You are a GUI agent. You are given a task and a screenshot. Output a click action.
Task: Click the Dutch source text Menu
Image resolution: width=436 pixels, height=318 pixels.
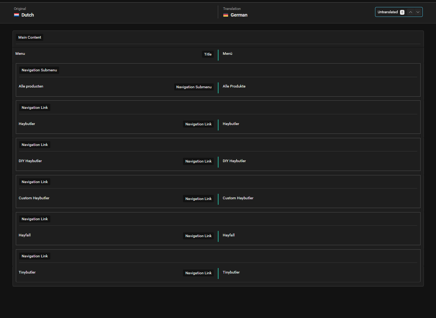(x=20, y=53)
